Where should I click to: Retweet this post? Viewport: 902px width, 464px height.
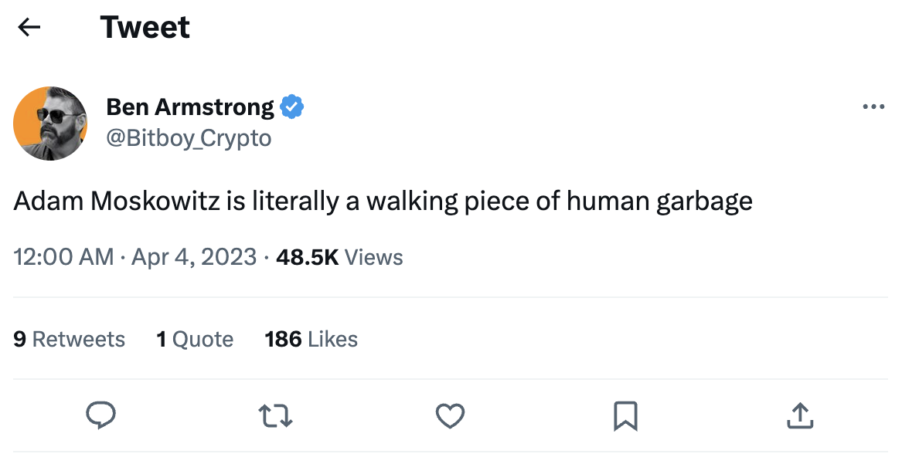pyautogui.click(x=275, y=416)
